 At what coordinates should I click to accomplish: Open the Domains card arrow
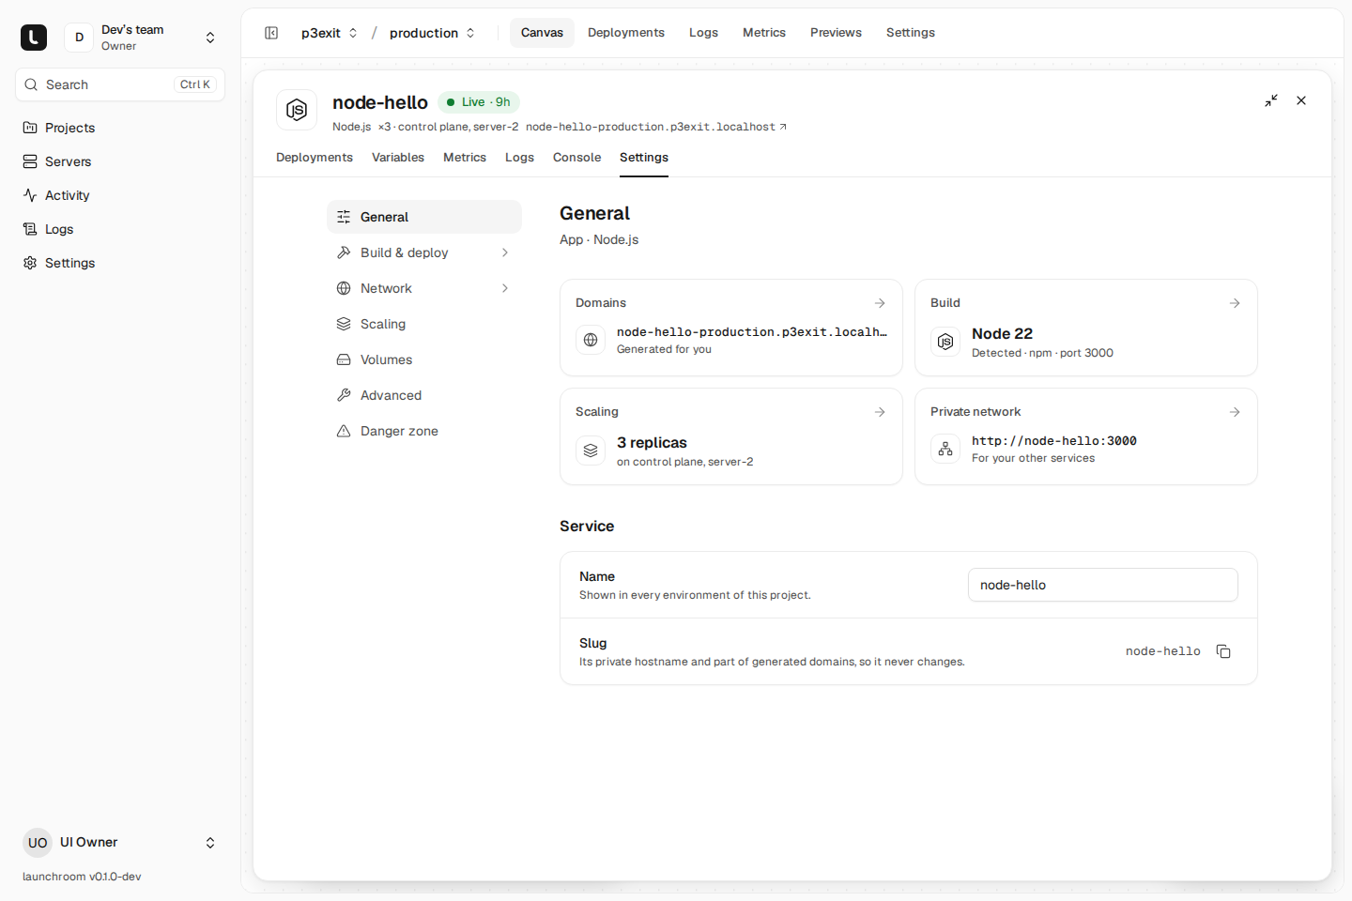880,303
